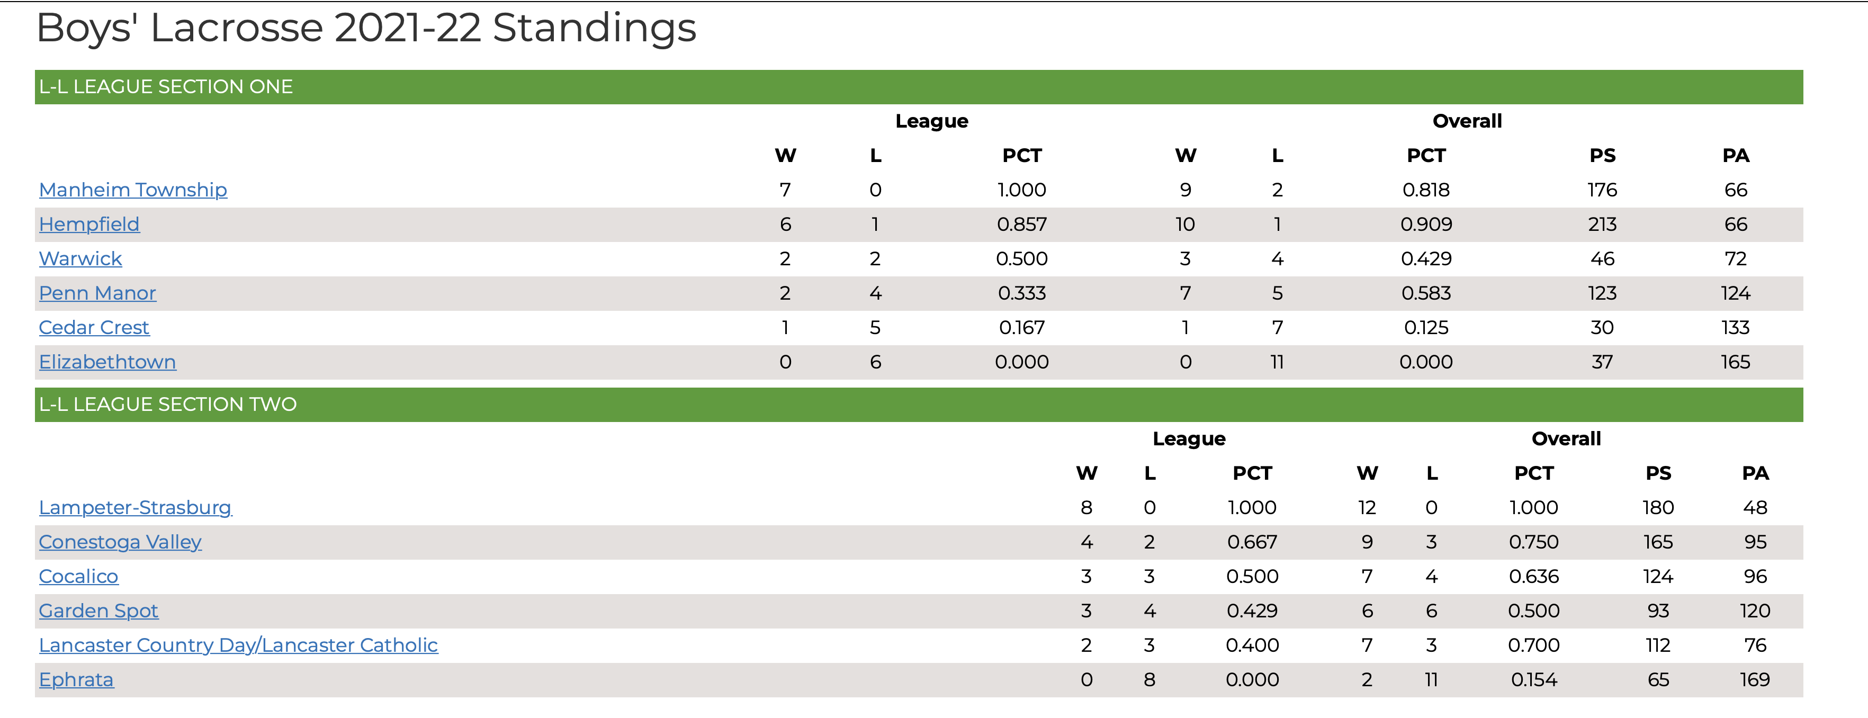Open the Hempfield team link
Viewport: 1868px width, 718px height.
pyautogui.click(x=89, y=225)
